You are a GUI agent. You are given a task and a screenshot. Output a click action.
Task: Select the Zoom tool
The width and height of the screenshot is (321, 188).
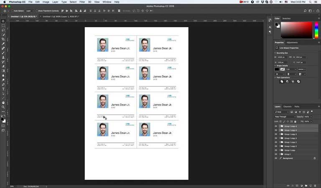3,107
